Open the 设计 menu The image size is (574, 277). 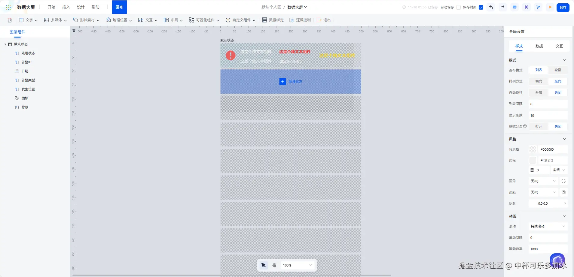[x=81, y=7]
